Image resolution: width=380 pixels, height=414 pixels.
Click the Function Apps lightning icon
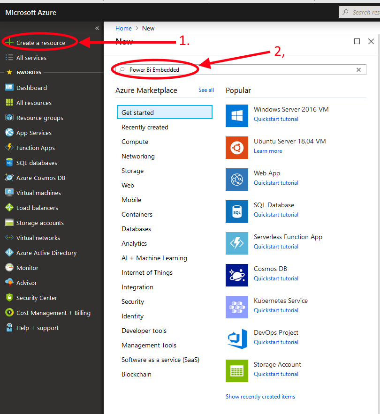pos(9,147)
